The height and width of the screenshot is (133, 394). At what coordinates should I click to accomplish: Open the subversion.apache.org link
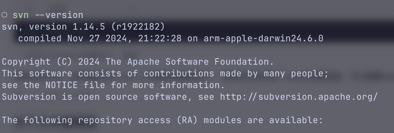click(x=299, y=97)
